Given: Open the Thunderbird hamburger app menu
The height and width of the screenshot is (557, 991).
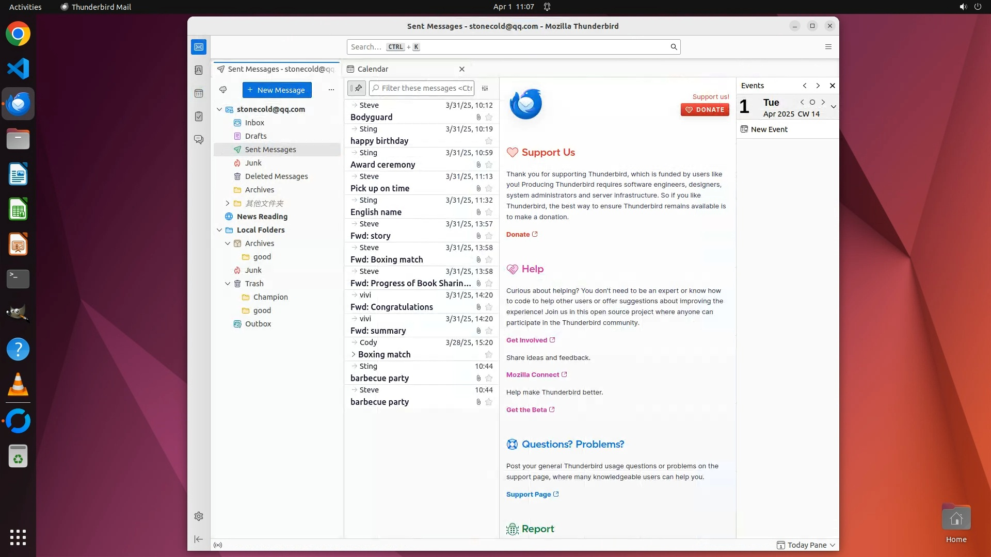Looking at the screenshot, I should (828, 47).
